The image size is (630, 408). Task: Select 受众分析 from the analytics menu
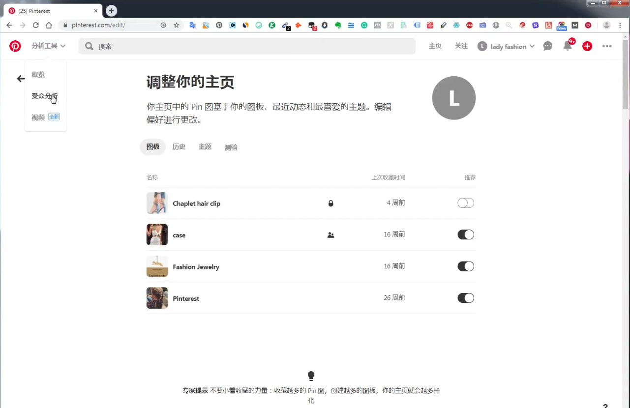(x=45, y=96)
